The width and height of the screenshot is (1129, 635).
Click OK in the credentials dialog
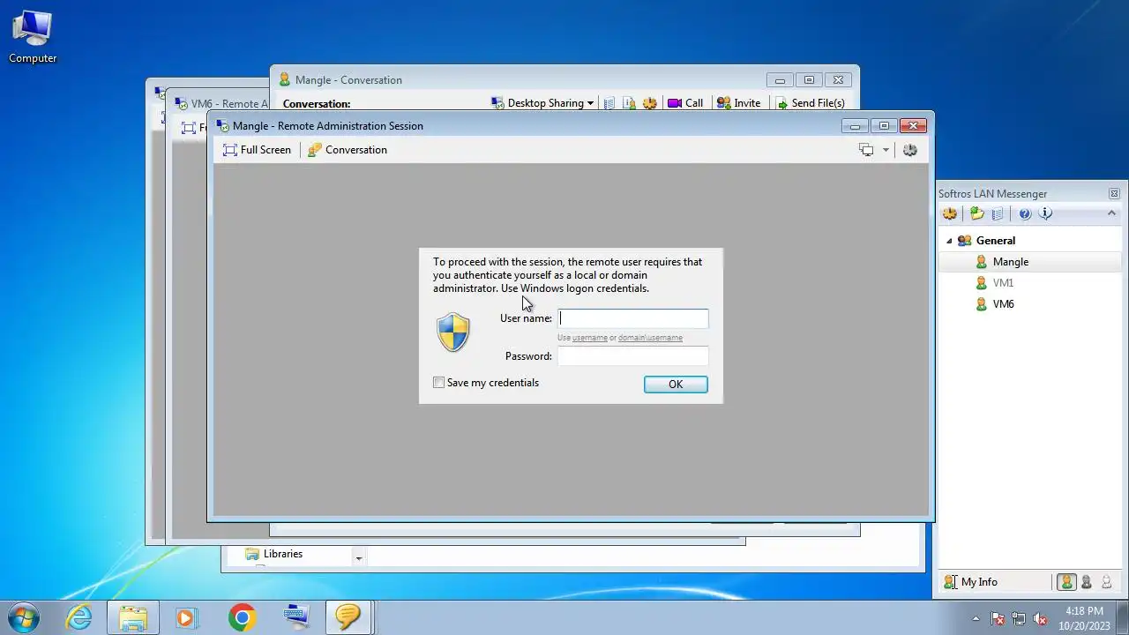(676, 385)
